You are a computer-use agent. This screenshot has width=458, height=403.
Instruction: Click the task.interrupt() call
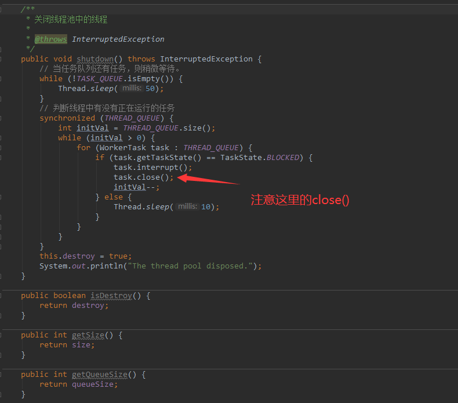[152, 168]
